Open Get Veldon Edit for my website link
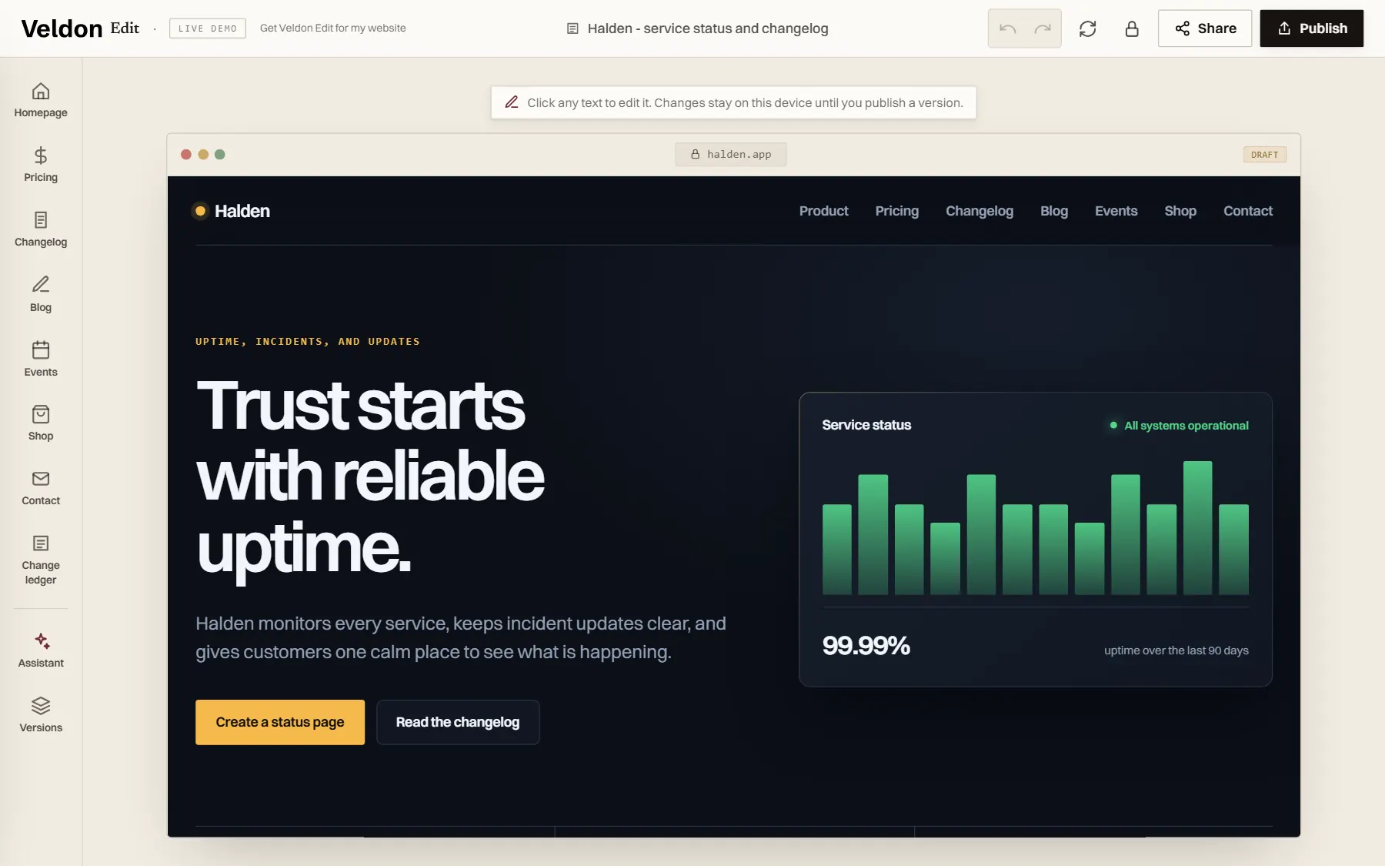 click(x=333, y=28)
